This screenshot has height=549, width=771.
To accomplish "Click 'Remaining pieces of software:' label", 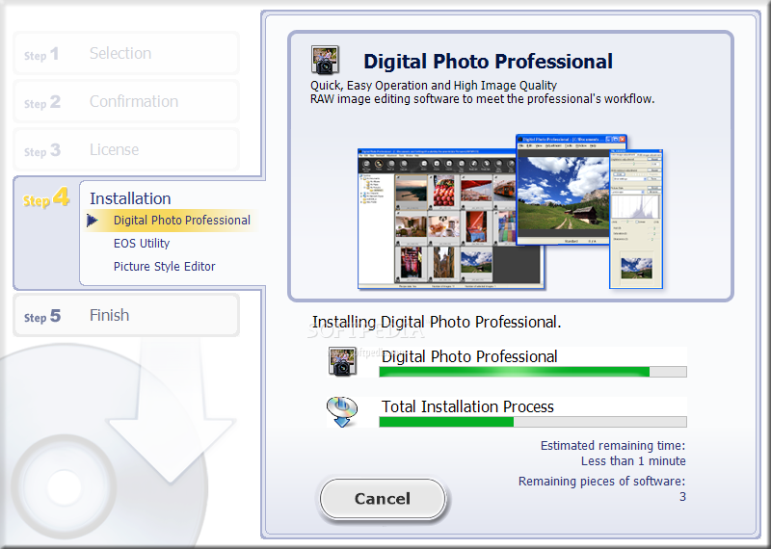I will [x=601, y=482].
